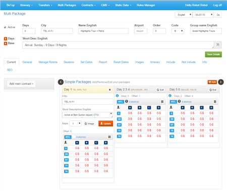
Task: Click the orange Update button
Action: point(105,123)
